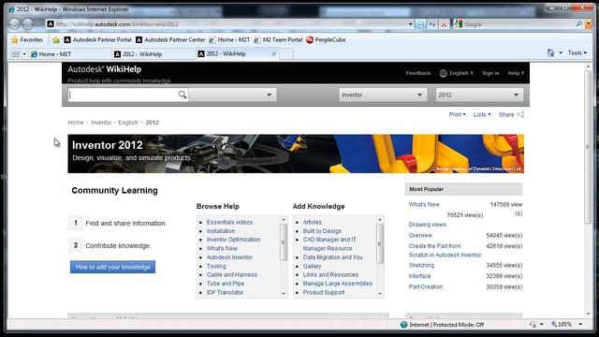The image size is (599, 337).
Task: Open the Quick Tabs grid icon
Action: click(16, 54)
